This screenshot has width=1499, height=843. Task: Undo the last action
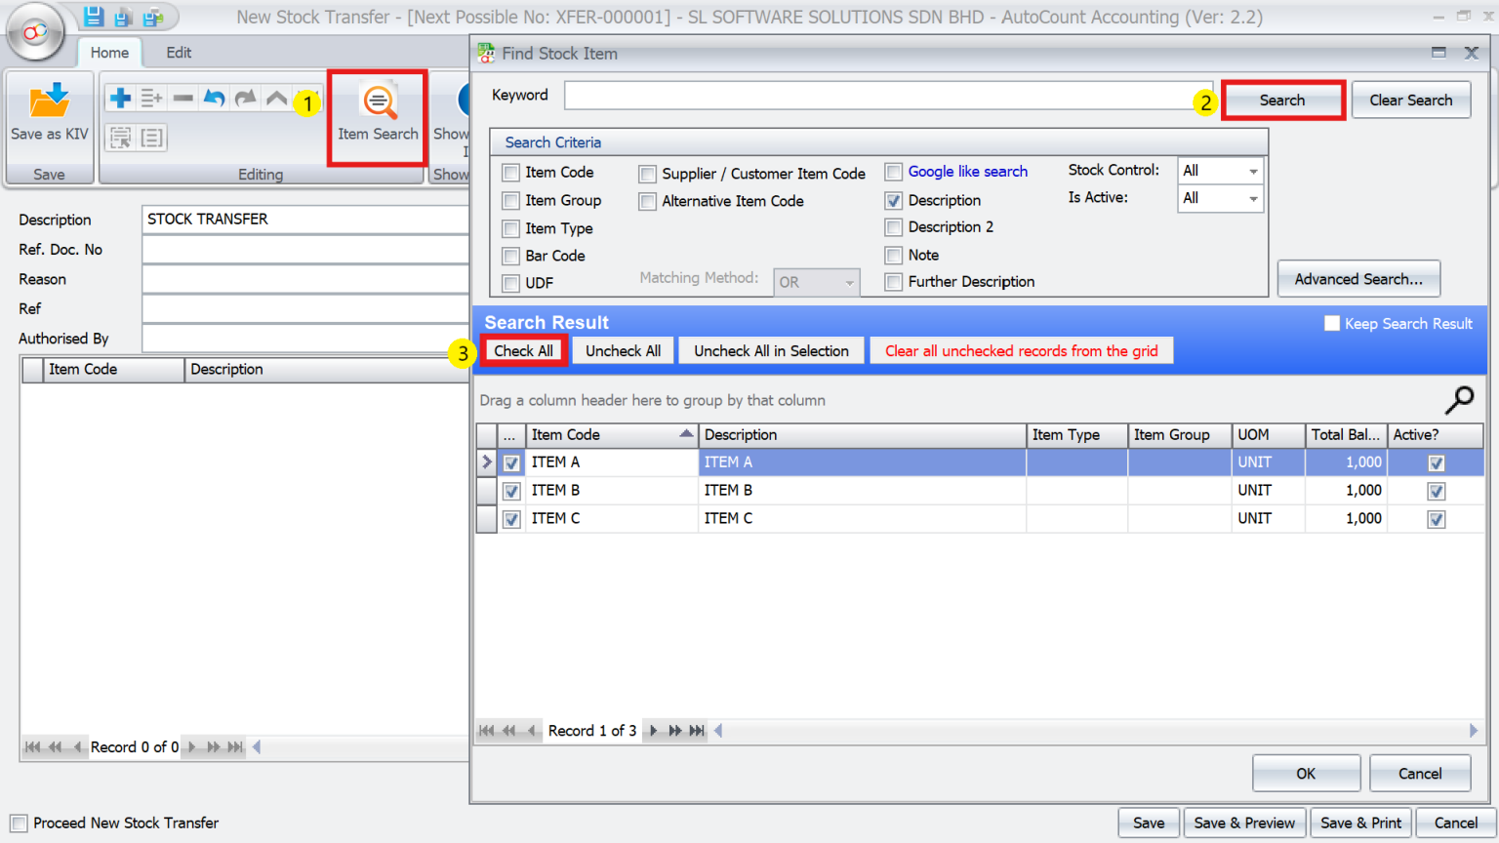click(214, 97)
